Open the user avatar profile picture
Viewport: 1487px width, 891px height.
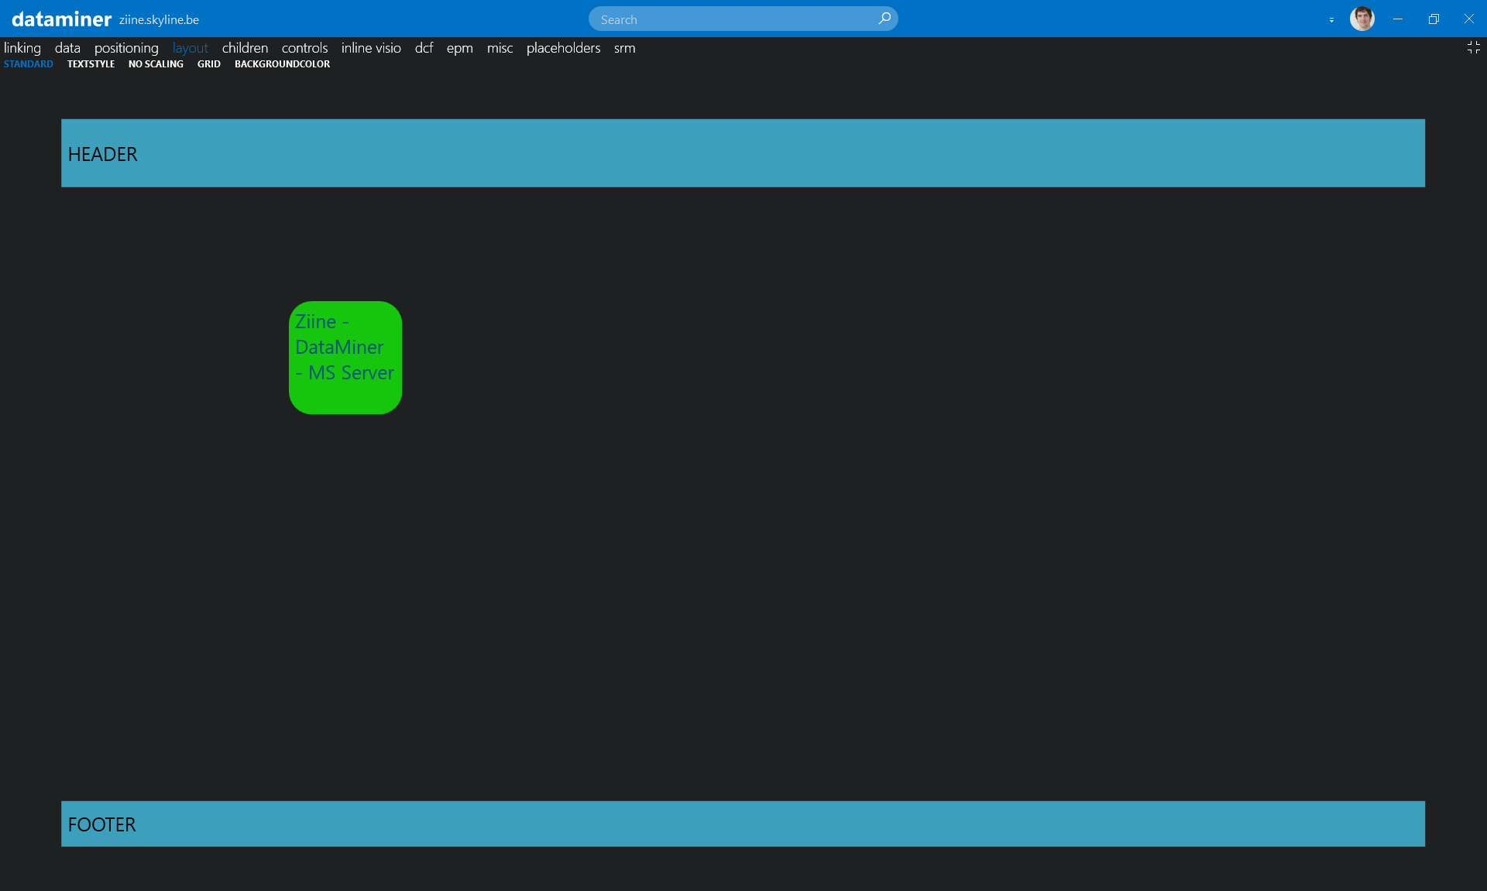coord(1362,19)
